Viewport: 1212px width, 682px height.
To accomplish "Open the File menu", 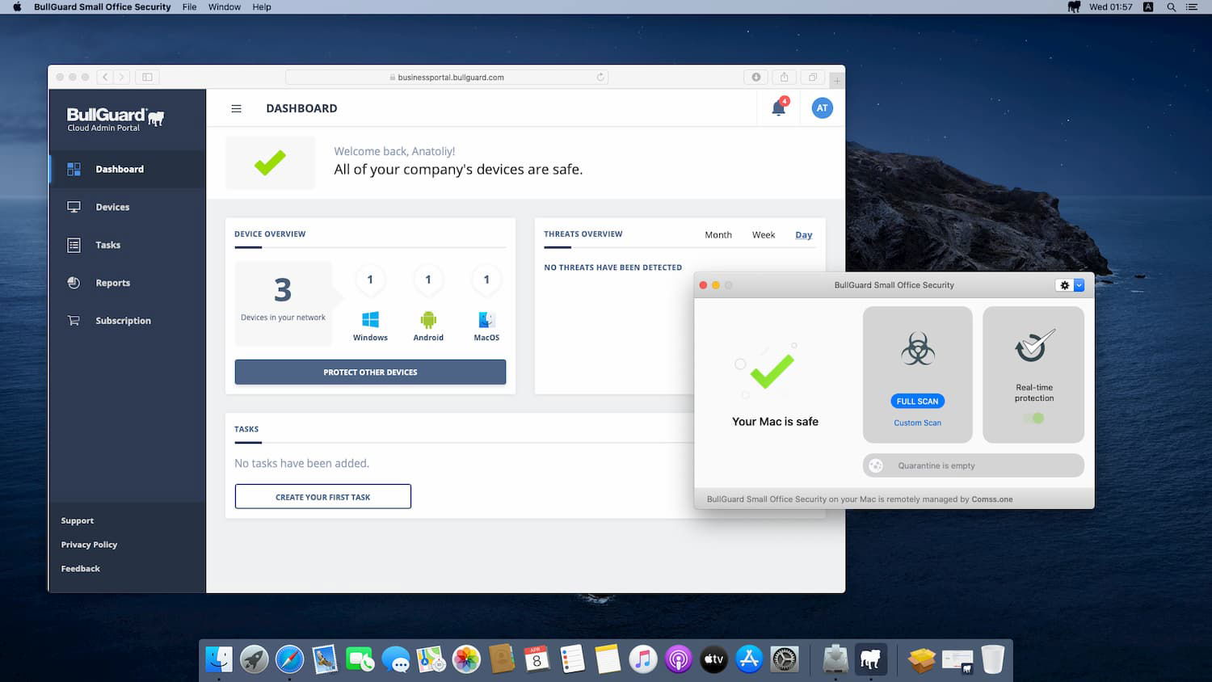I will [190, 7].
